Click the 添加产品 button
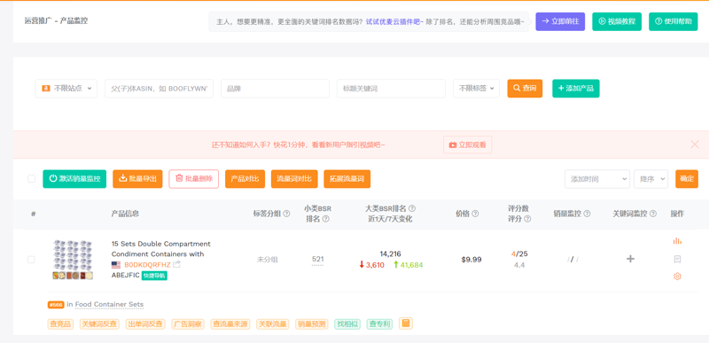The image size is (709, 343). click(576, 89)
